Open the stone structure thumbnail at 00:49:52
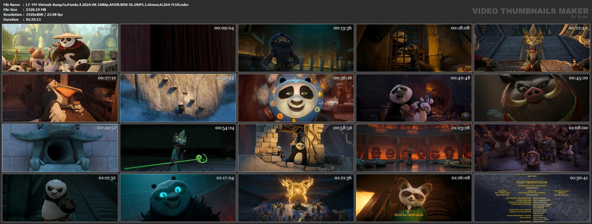Image resolution: width=592 pixels, height=224 pixels. (x=60, y=148)
